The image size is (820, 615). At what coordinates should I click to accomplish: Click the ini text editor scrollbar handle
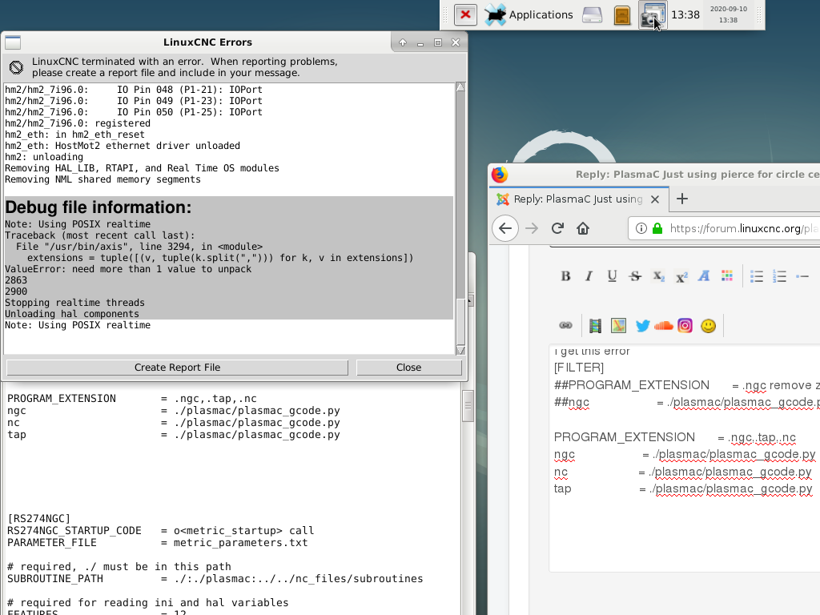[x=468, y=406]
